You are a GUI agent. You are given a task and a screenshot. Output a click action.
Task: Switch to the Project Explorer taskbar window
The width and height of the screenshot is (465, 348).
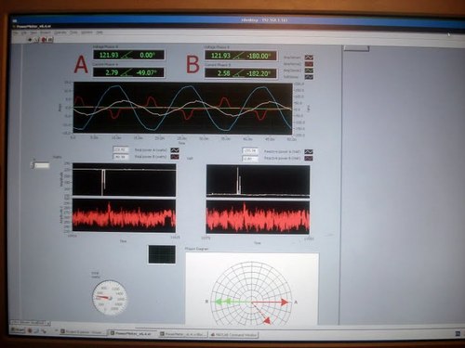pos(83,332)
